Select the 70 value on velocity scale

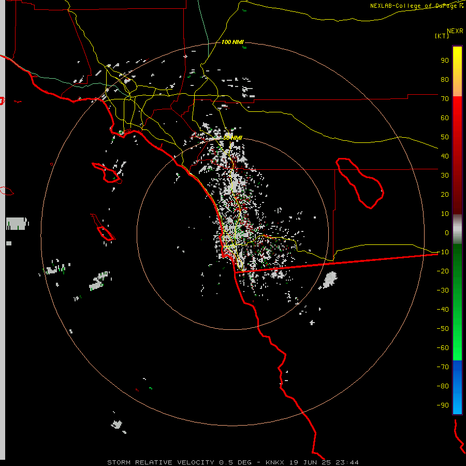tap(445, 99)
